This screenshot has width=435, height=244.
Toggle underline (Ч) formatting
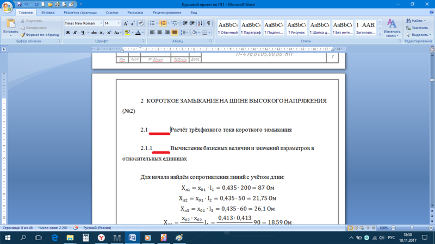(x=83, y=33)
